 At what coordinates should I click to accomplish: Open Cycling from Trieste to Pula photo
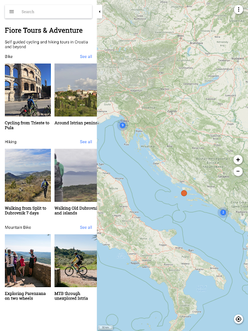[28, 90]
